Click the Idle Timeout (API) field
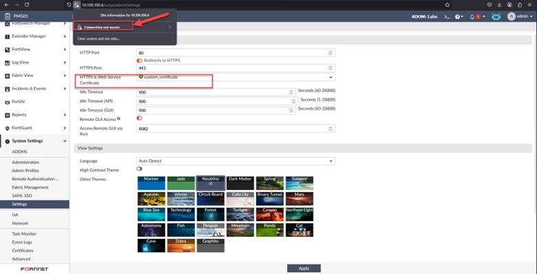 217,102
